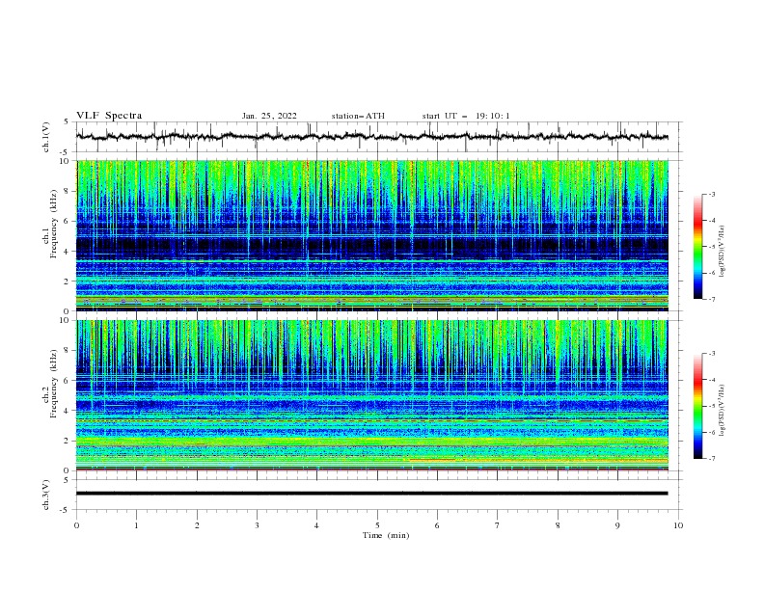
Task: Click the ch.2 spectrogram panel
Action: [x=372, y=395]
